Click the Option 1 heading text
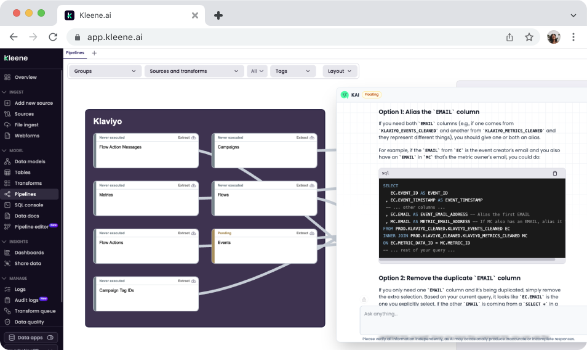The height and width of the screenshot is (350, 587). click(429, 112)
